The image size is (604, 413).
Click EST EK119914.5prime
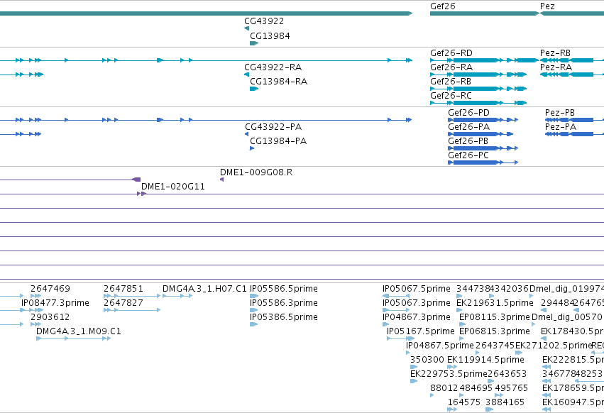click(x=452, y=367)
